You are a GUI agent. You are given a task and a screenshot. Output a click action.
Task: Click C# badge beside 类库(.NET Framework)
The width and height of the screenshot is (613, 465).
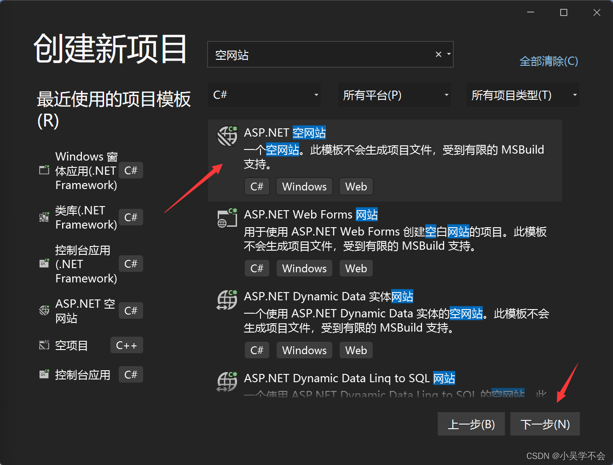pyautogui.click(x=131, y=217)
